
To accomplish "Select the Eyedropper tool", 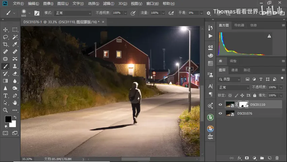I will [x=15, y=44].
